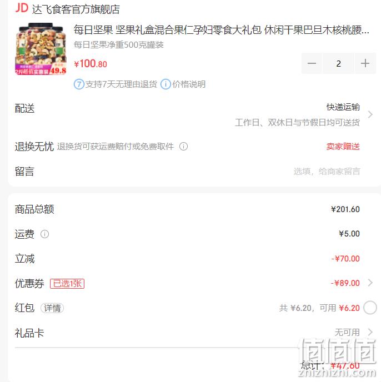The height and width of the screenshot is (382, 381).
Task: Click the product title 每日坚果
Action: click(x=222, y=30)
